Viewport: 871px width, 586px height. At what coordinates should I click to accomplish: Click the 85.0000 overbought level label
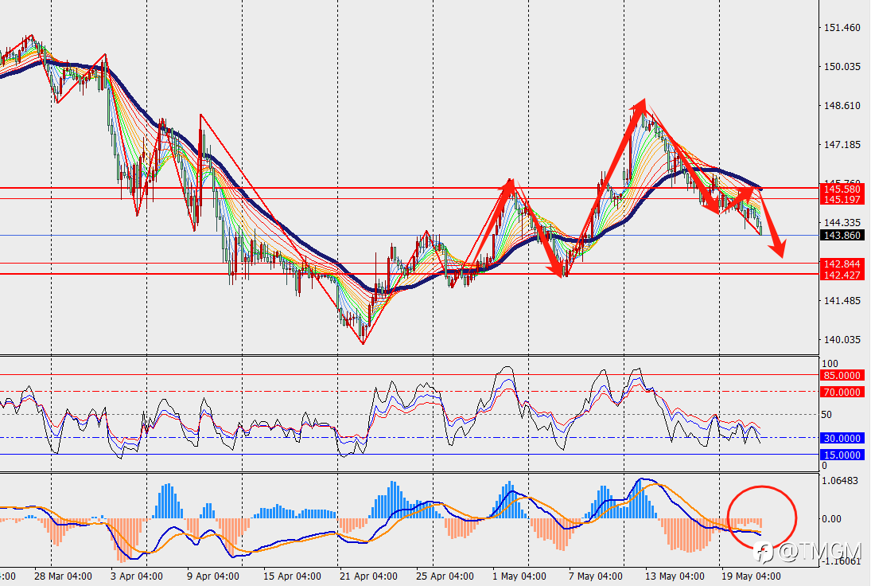842,375
